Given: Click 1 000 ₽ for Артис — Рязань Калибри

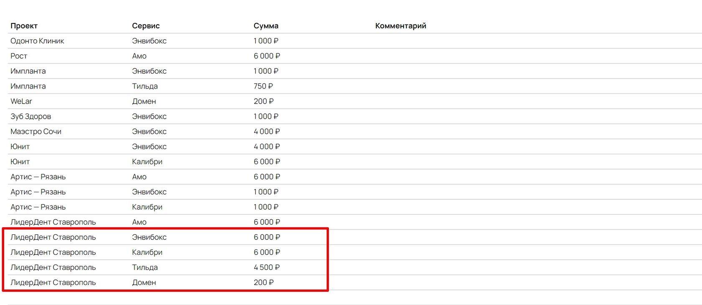Looking at the screenshot, I should (x=266, y=207).
